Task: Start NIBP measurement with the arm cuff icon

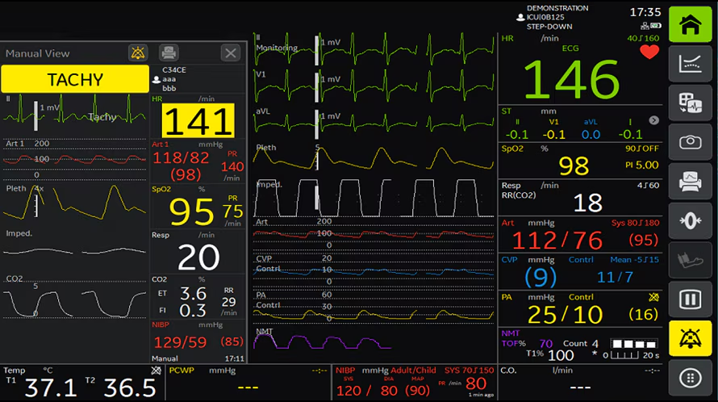Action: (x=690, y=260)
